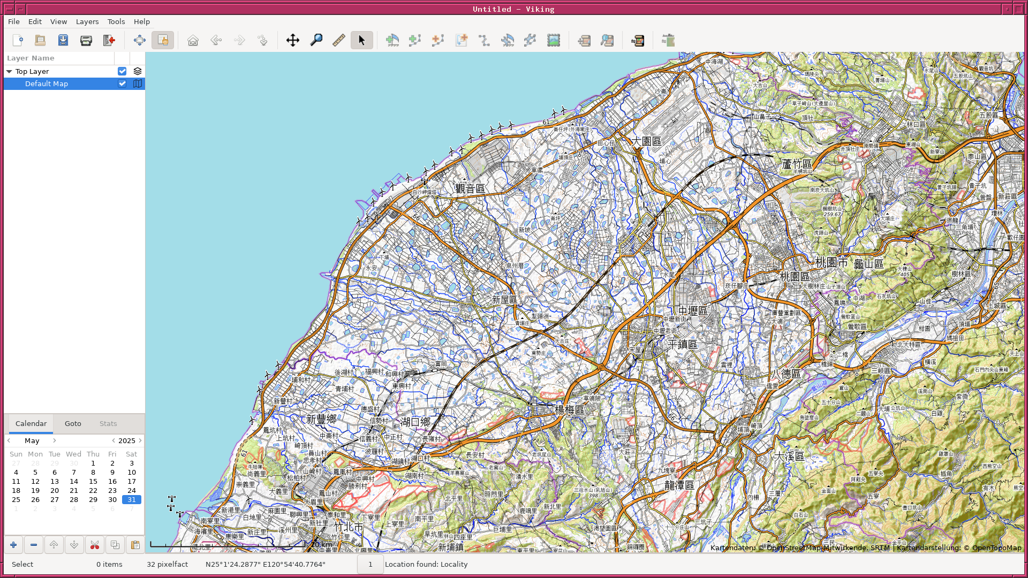Collapse the Top Layer tree node
1028x578 pixels.
(9, 71)
